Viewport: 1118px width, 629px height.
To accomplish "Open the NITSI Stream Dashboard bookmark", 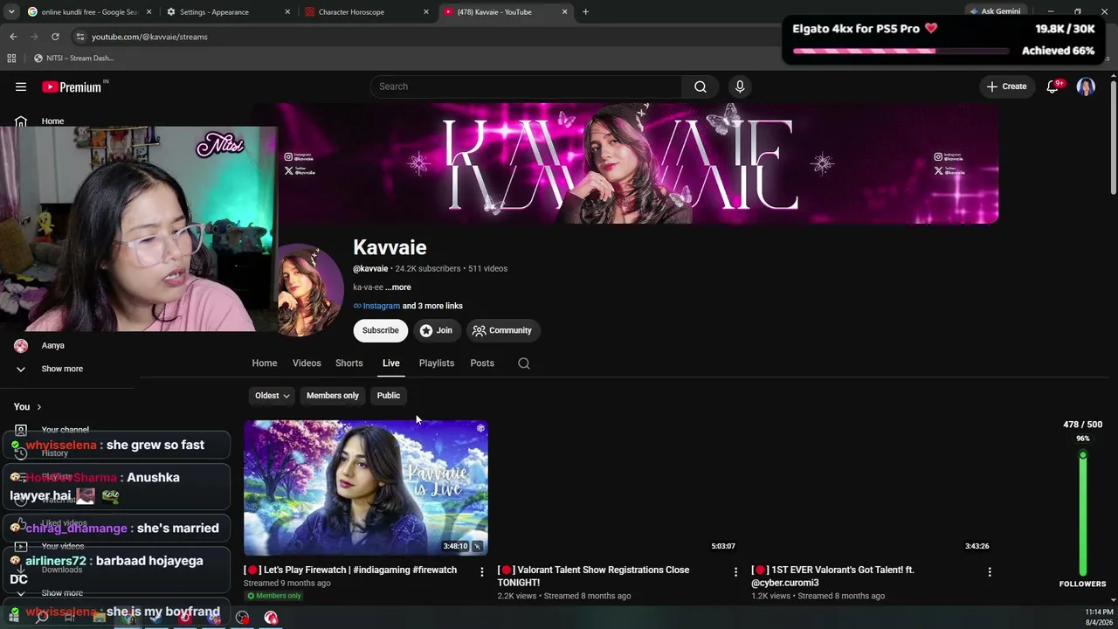I will [x=74, y=59].
